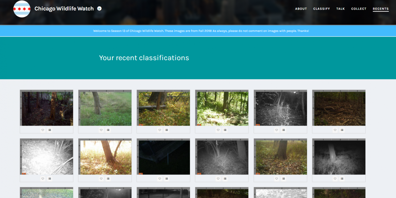Add first-row black-and-white night photo to collection

[x=283, y=130]
